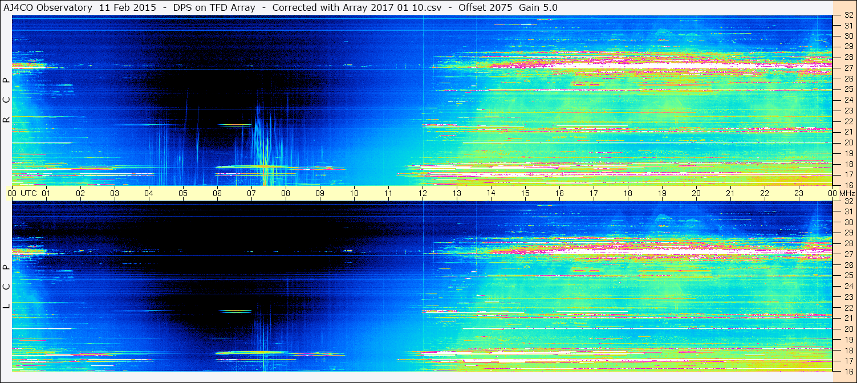Click the 07 hour mark on UTC axis
This screenshot has width=857, height=383.
coord(251,193)
